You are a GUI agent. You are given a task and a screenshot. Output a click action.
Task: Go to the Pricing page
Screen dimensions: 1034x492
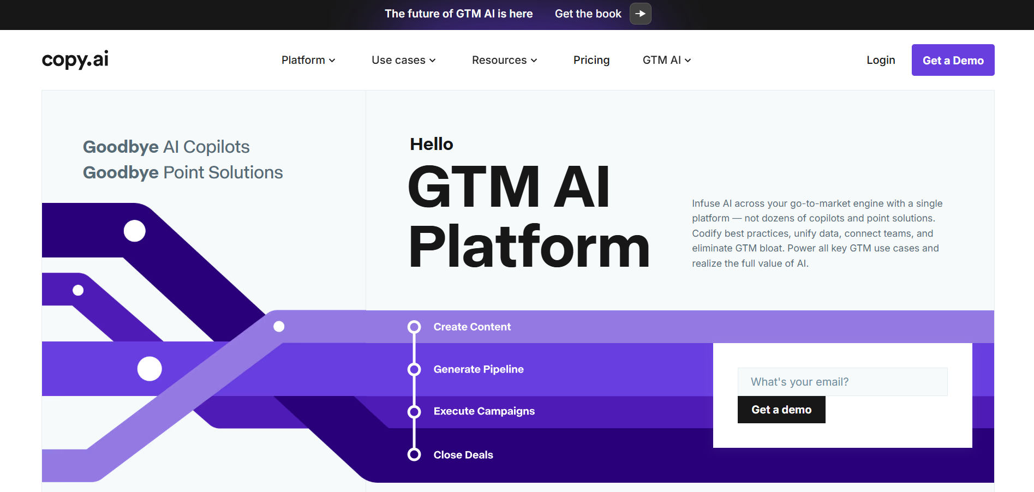pos(591,60)
